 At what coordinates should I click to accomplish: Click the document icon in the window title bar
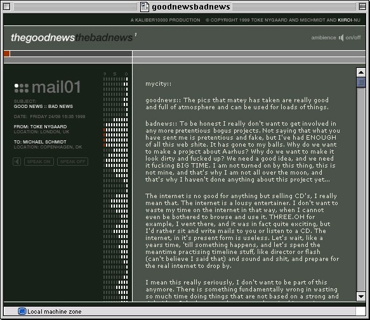(145, 6)
